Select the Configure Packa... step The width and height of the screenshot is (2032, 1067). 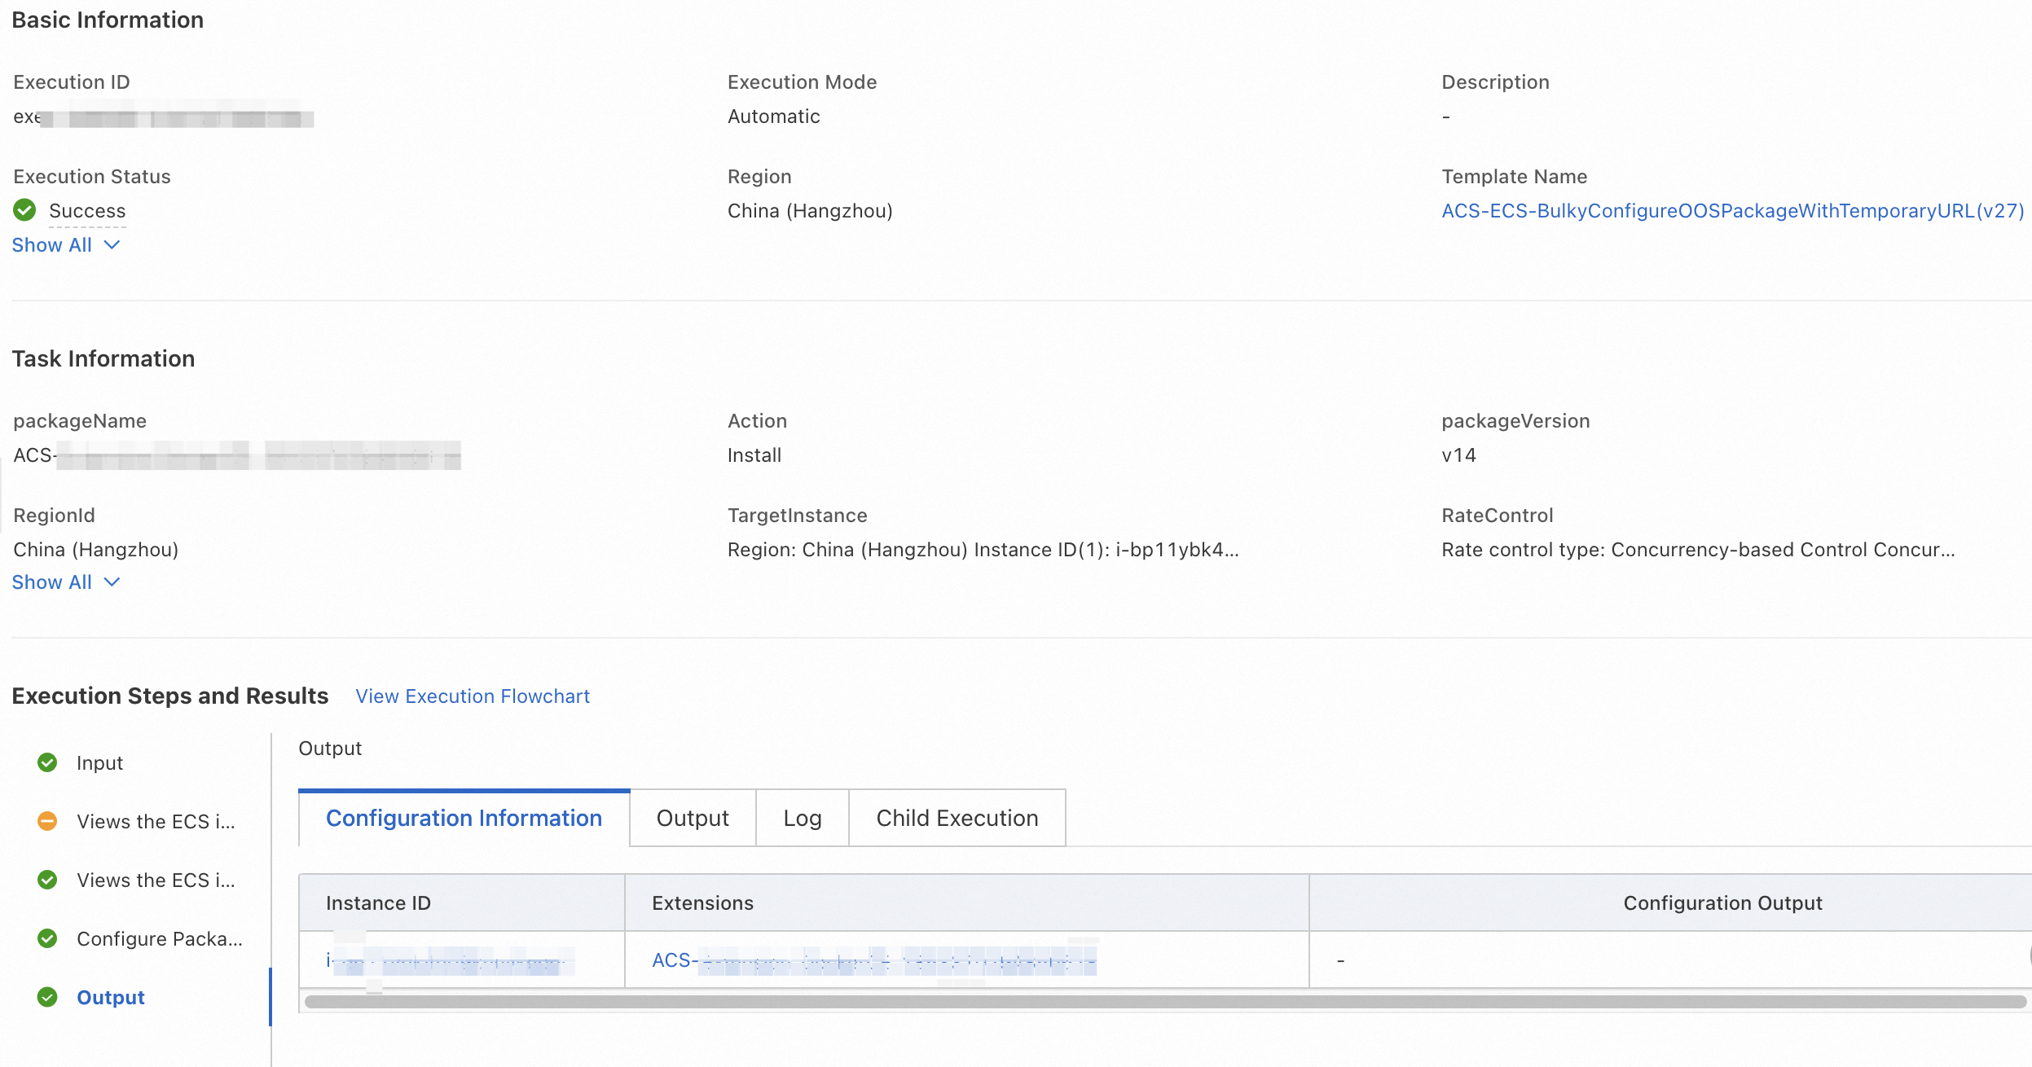click(160, 939)
